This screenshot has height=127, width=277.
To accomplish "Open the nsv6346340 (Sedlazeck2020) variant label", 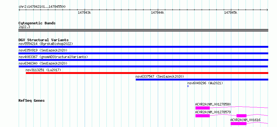I will [43, 63].
